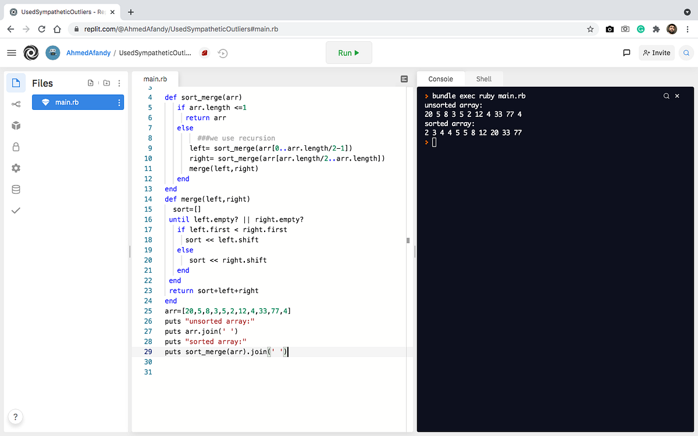The image size is (698, 436).
Task: Create a new folder in Files panel
Action: coord(106,83)
